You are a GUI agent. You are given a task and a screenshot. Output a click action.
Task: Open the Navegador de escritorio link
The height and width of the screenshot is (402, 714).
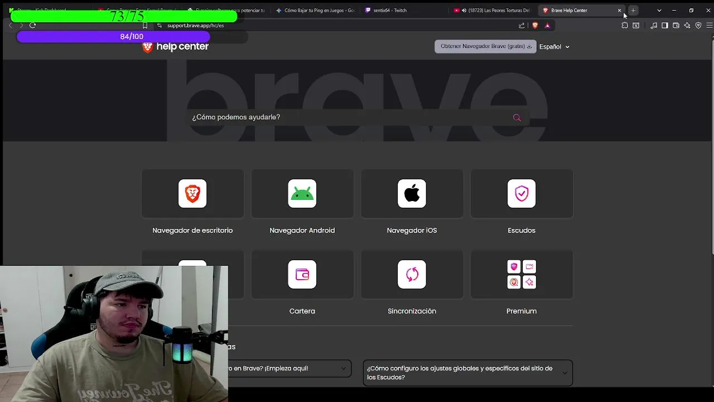tap(192, 230)
